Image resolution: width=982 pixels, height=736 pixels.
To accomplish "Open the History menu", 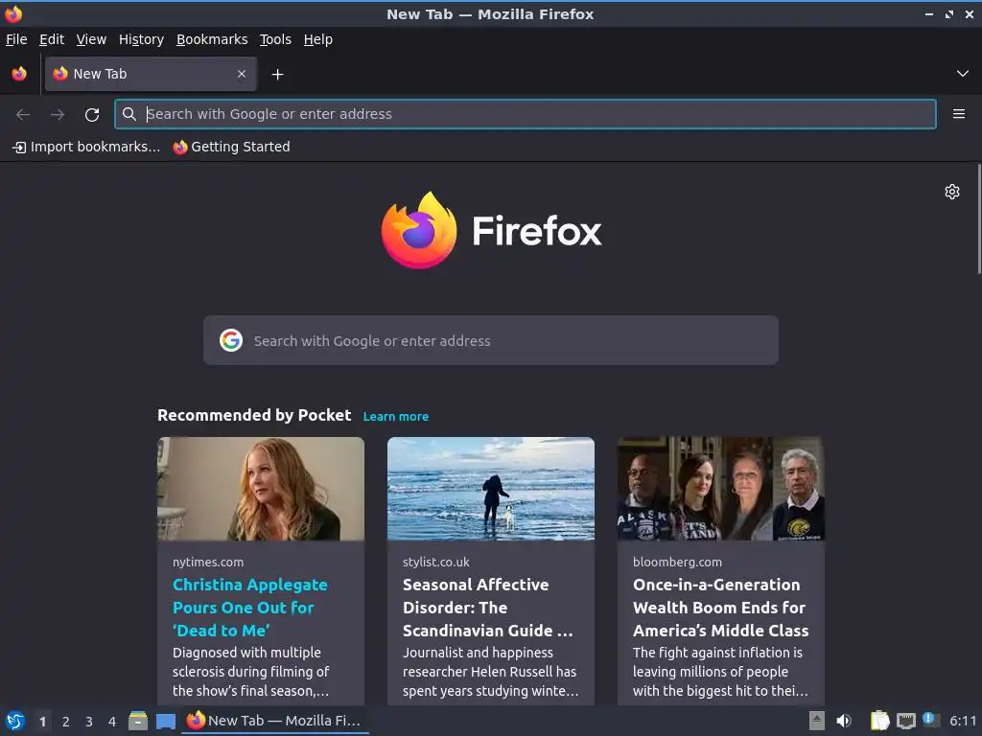I will [142, 39].
